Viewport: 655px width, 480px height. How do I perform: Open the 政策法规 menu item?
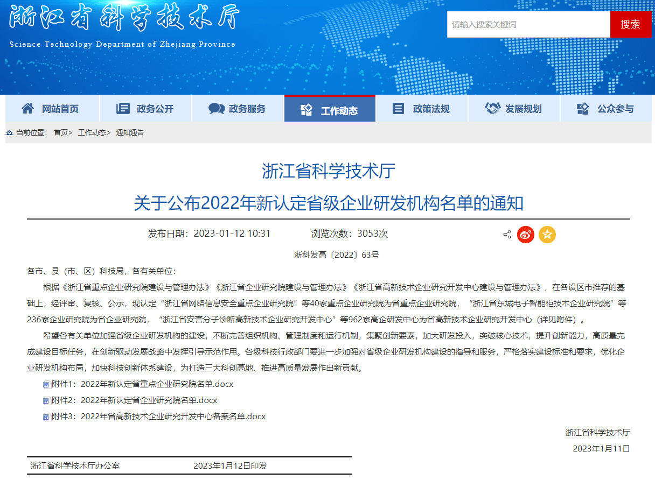422,109
